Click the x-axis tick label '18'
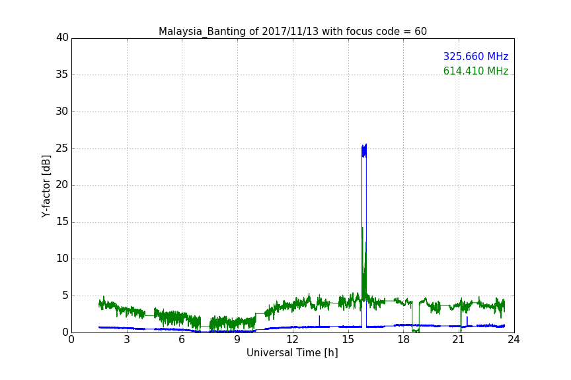The image size is (571, 380). coord(403,340)
